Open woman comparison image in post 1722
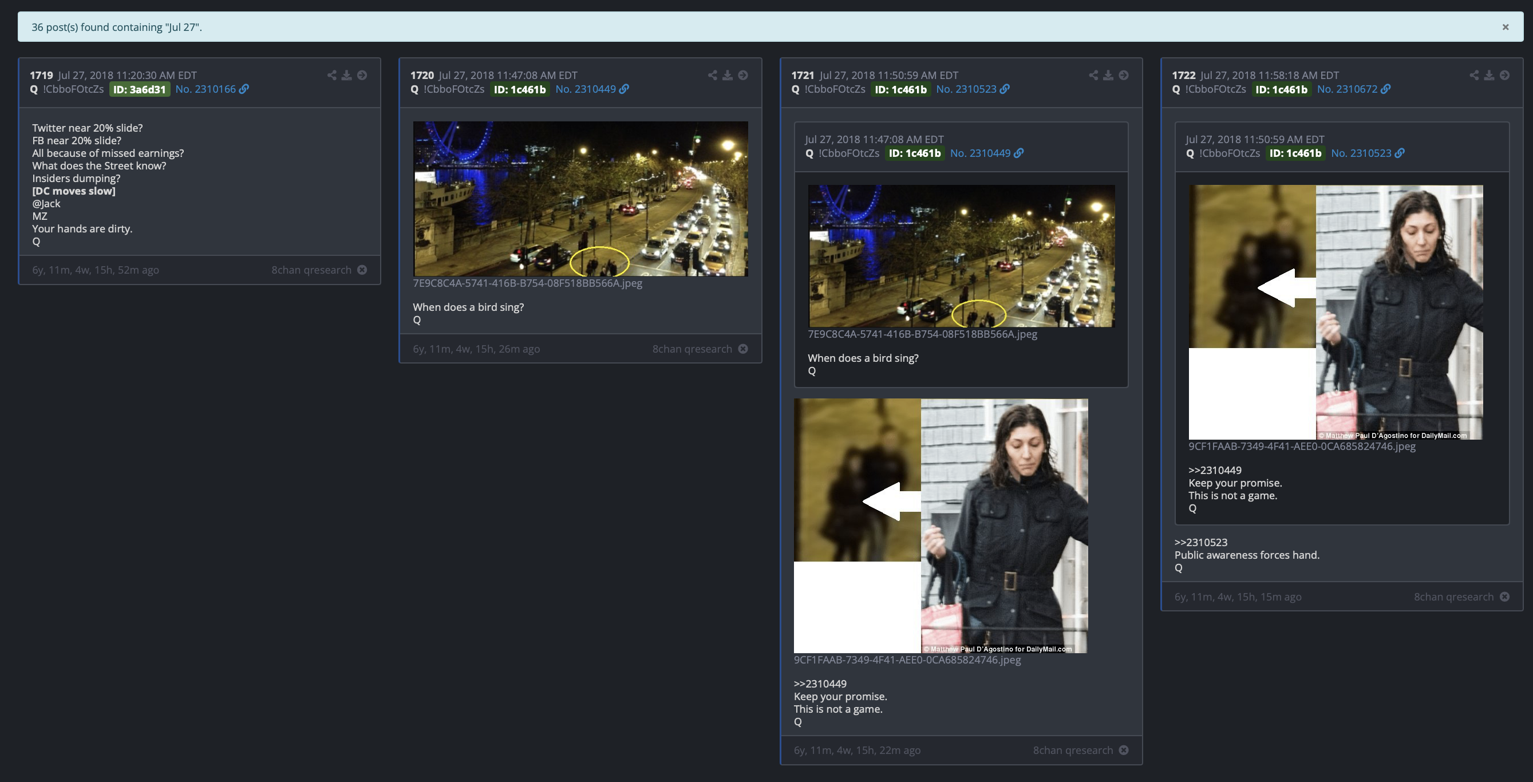This screenshot has width=1533, height=782. pyautogui.click(x=1336, y=313)
